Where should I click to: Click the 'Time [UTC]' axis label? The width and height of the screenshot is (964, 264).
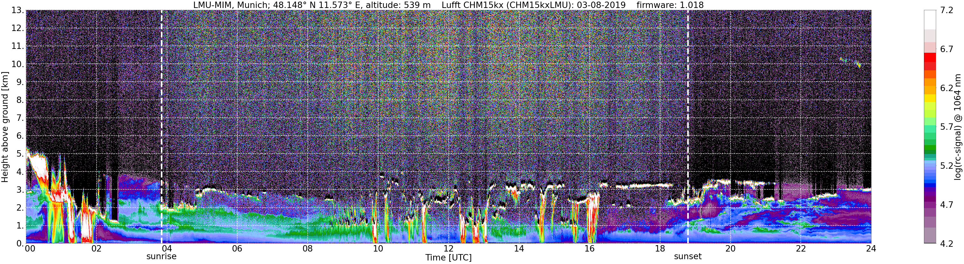pyautogui.click(x=448, y=258)
